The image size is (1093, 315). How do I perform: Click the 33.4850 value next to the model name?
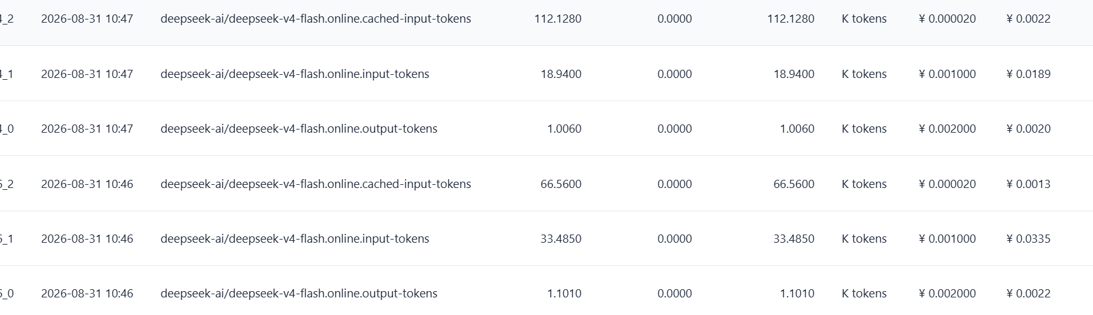(561, 239)
